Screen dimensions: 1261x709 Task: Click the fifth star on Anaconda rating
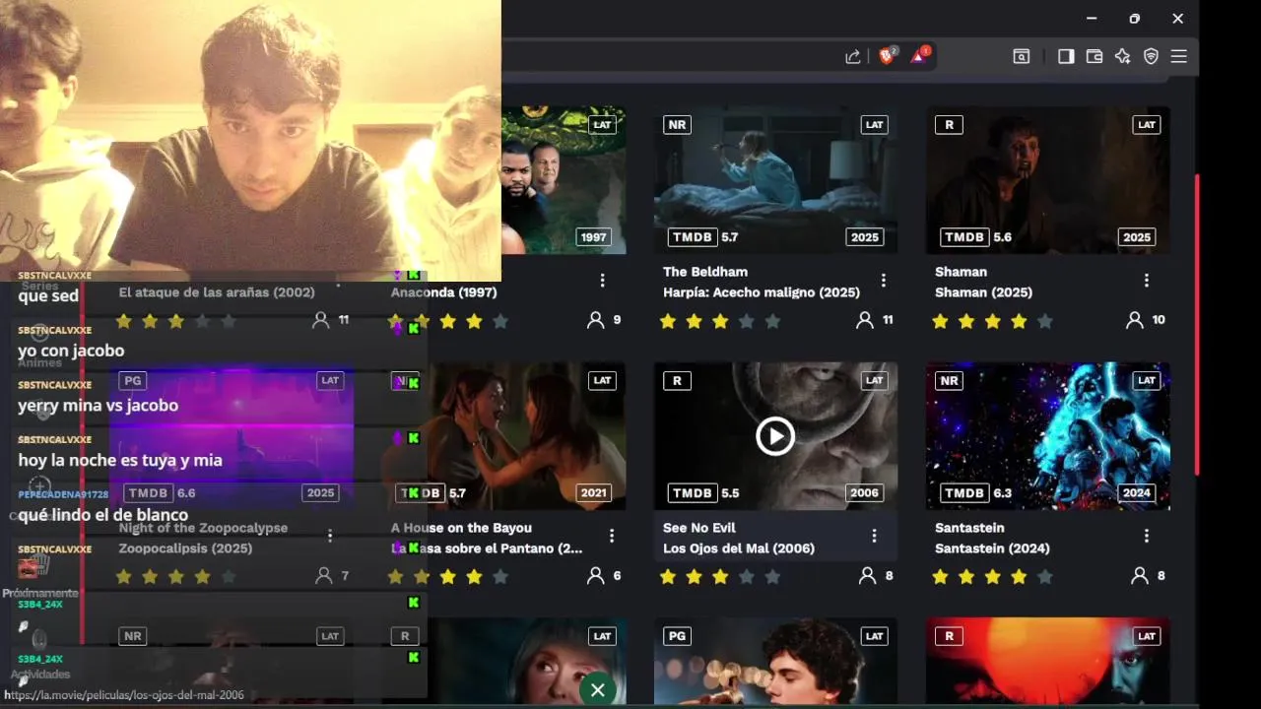pyautogui.click(x=500, y=321)
